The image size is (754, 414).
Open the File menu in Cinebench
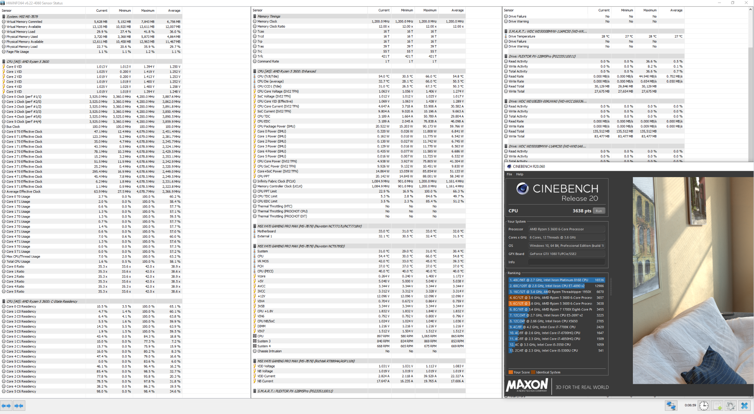tap(509, 174)
